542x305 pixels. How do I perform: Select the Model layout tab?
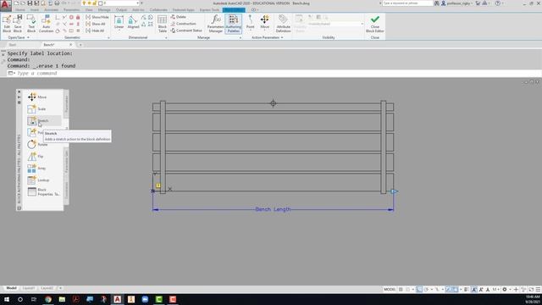coord(11,288)
